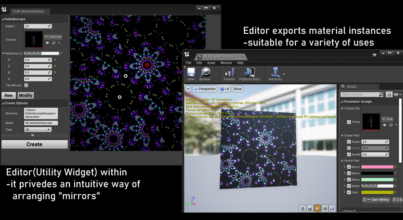The width and height of the screenshot is (403, 220).
Task: Click the magnifier in Search Details
Action: point(381,94)
